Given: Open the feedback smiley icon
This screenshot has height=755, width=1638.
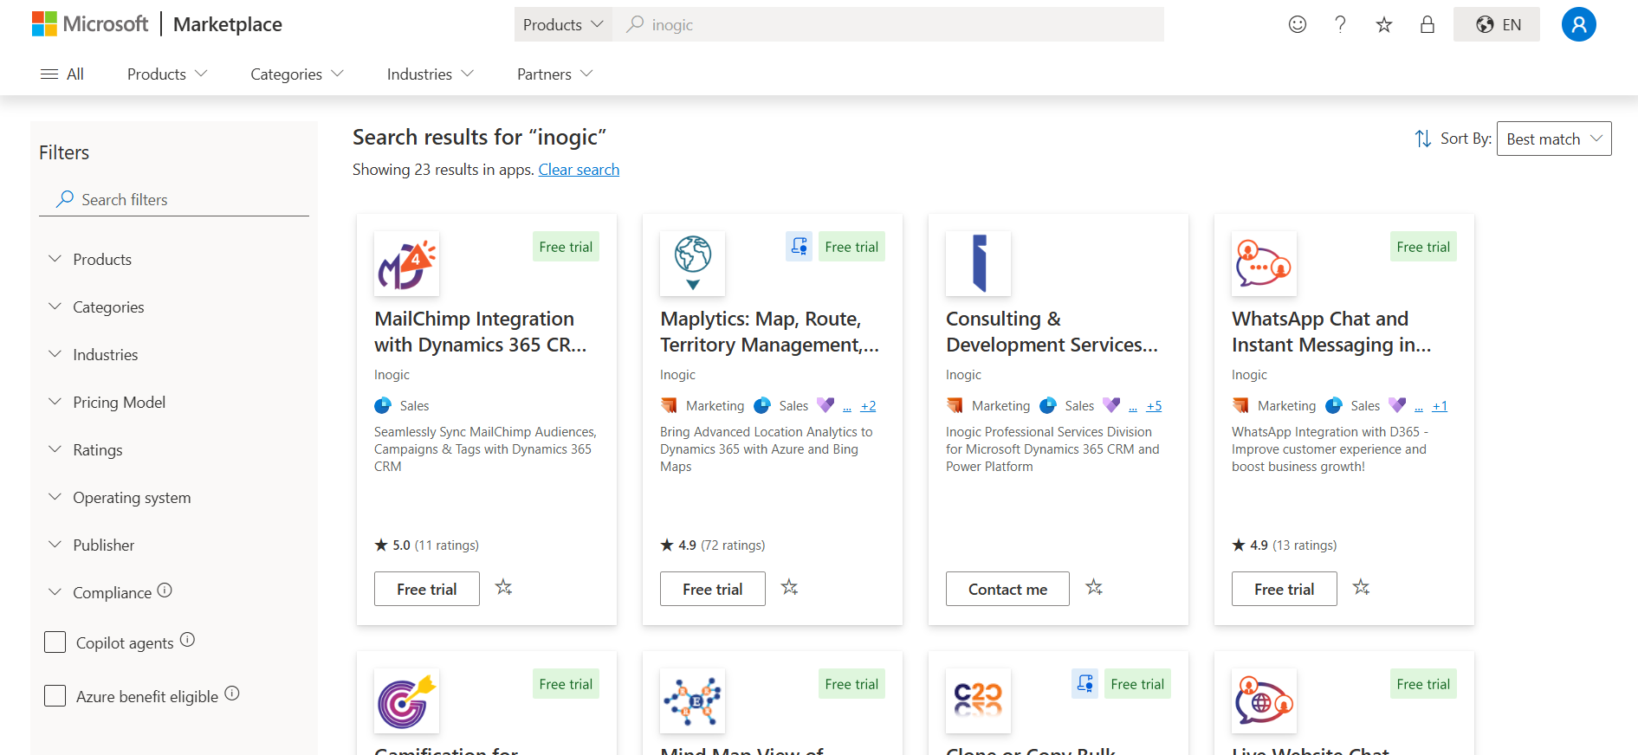Looking at the screenshot, I should click(x=1298, y=24).
